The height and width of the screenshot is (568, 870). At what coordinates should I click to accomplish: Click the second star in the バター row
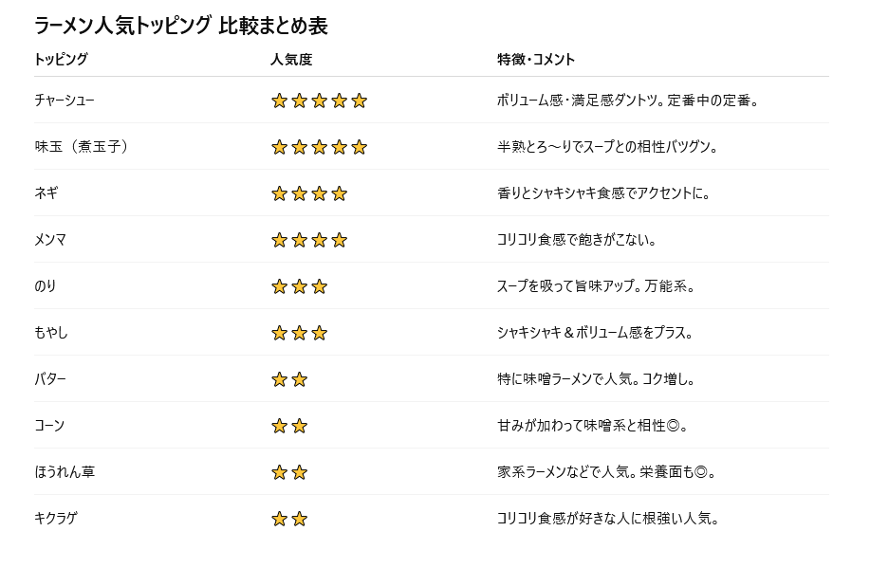click(x=299, y=379)
